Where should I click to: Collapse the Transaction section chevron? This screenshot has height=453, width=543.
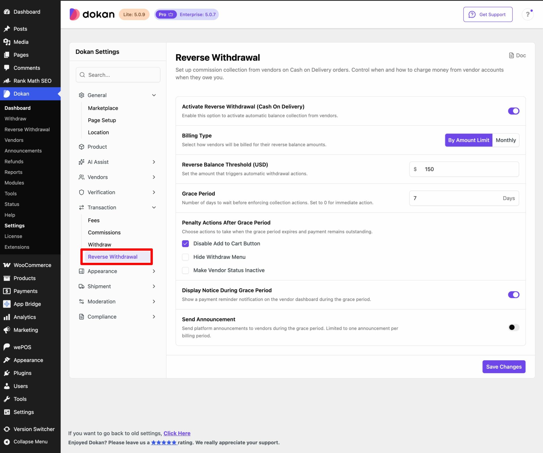click(x=154, y=208)
